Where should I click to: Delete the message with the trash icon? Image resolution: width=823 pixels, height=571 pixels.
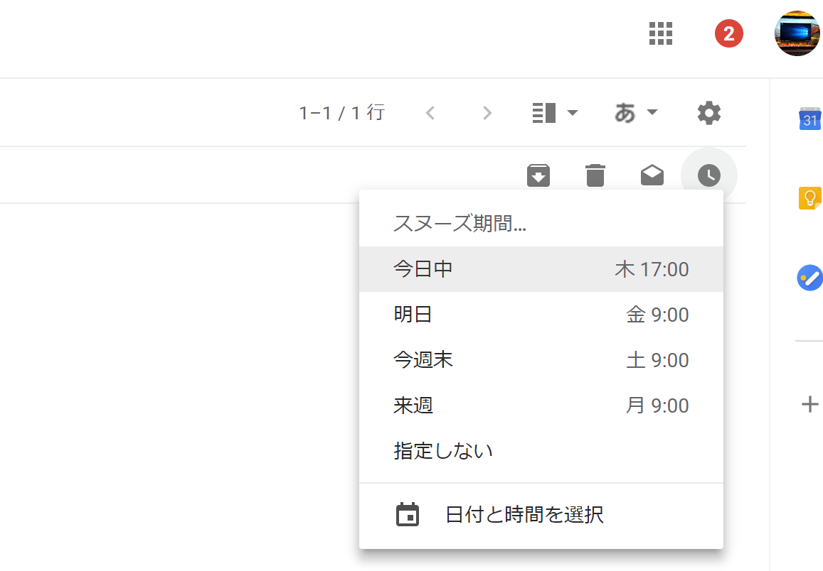coord(595,175)
